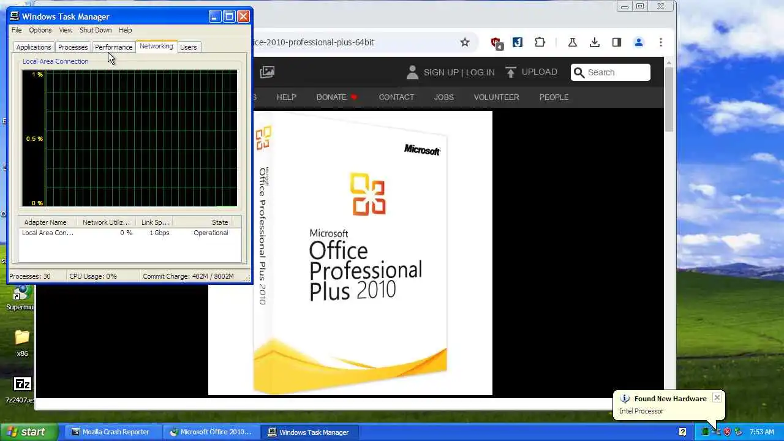Click the SIGN UP link
Viewport: 784px width, 441px height.
pyautogui.click(x=441, y=72)
